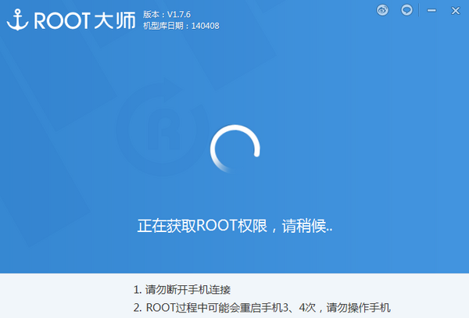Open the feedback chat bubble icon
469x318 pixels.
406,10
